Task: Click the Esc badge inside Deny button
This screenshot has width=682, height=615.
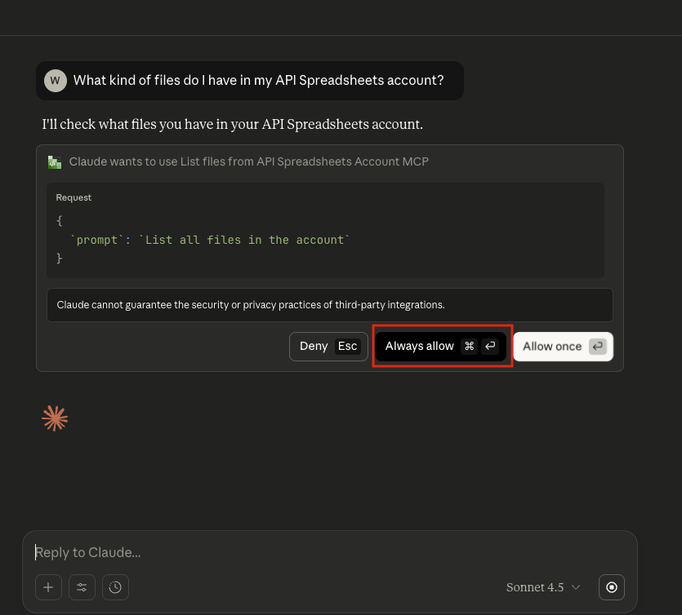Action: [347, 346]
